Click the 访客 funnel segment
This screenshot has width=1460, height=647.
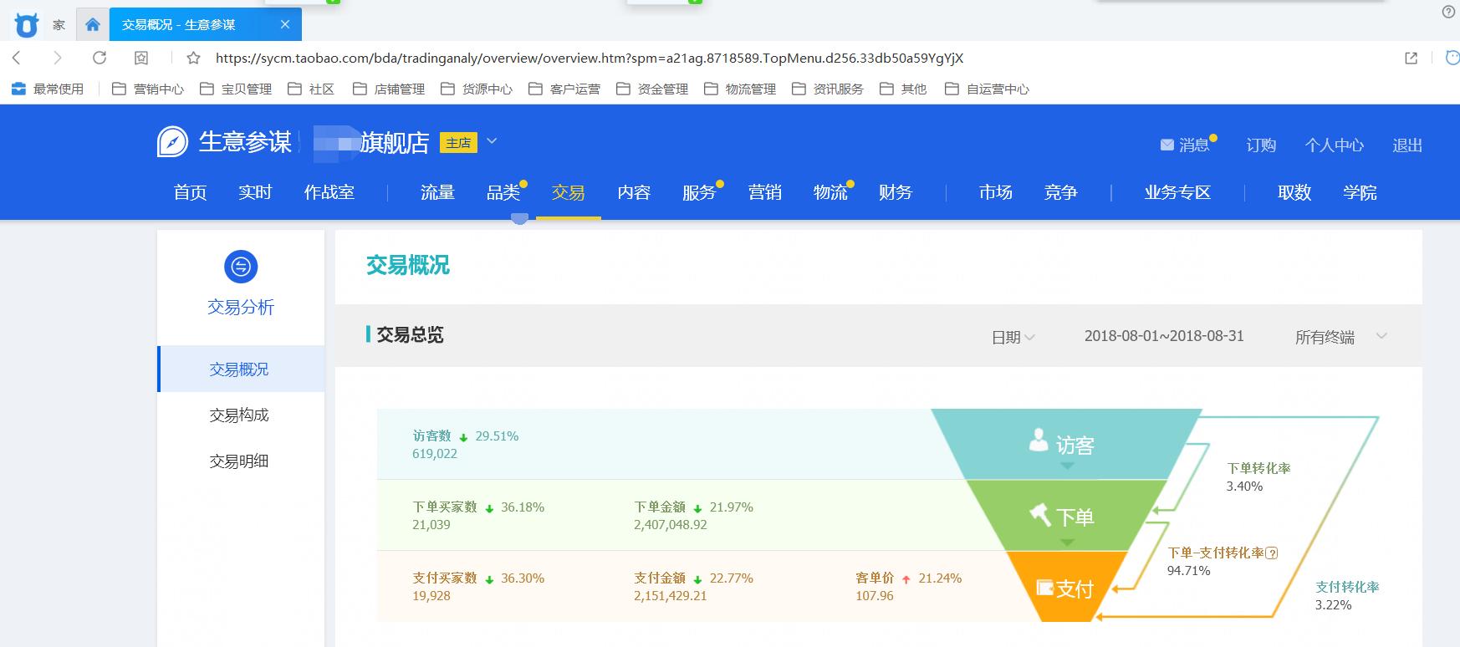coord(1066,444)
